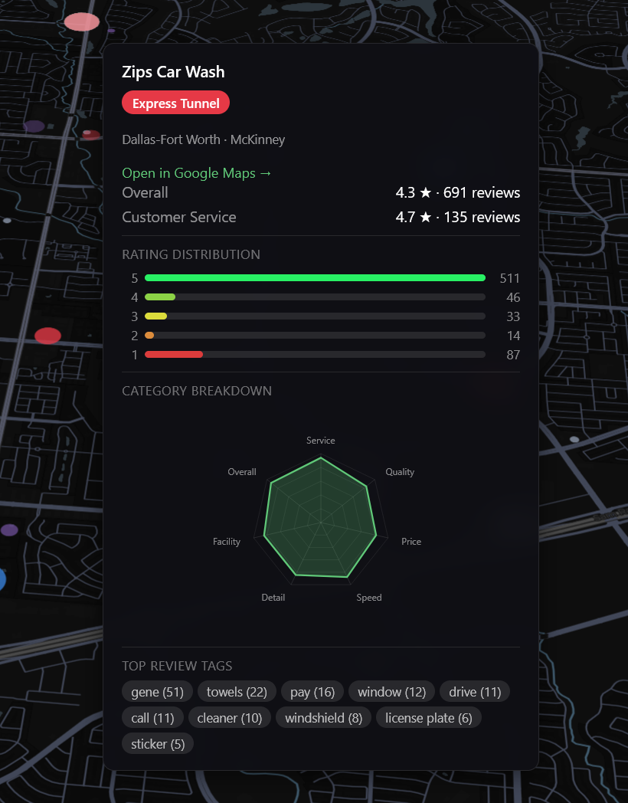This screenshot has width=628, height=803.
Task: Click the Overall axis label on radar chart
Action: [x=241, y=472]
